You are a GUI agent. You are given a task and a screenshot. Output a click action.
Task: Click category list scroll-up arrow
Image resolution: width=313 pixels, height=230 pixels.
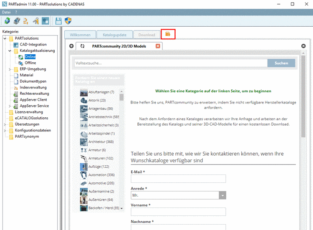(121, 91)
